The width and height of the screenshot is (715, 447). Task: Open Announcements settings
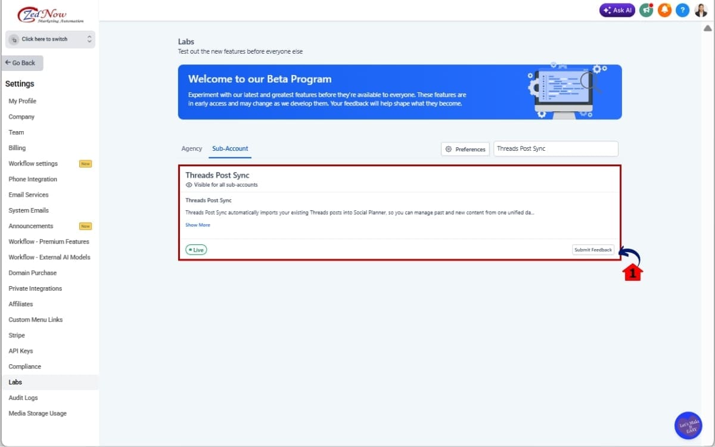30,226
